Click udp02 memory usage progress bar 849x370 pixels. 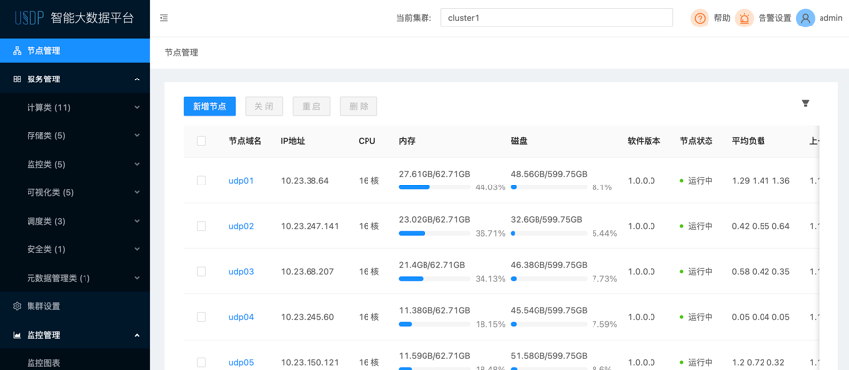(434, 234)
